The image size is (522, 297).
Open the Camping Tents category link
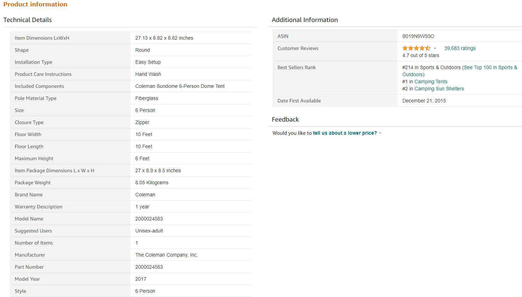(431, 82)
